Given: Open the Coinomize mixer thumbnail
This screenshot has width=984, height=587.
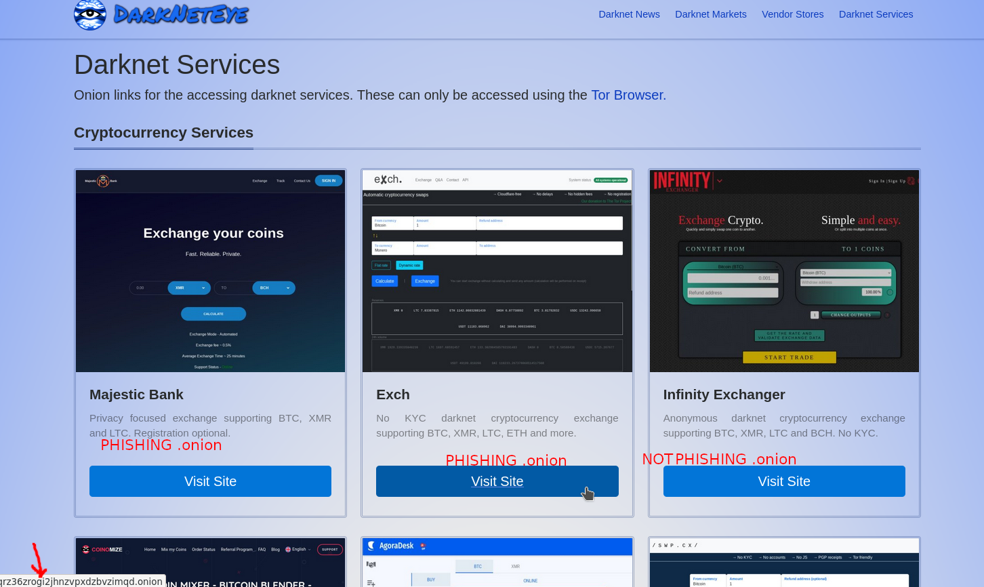Looking at the screenshot, I should click(211, 563).
